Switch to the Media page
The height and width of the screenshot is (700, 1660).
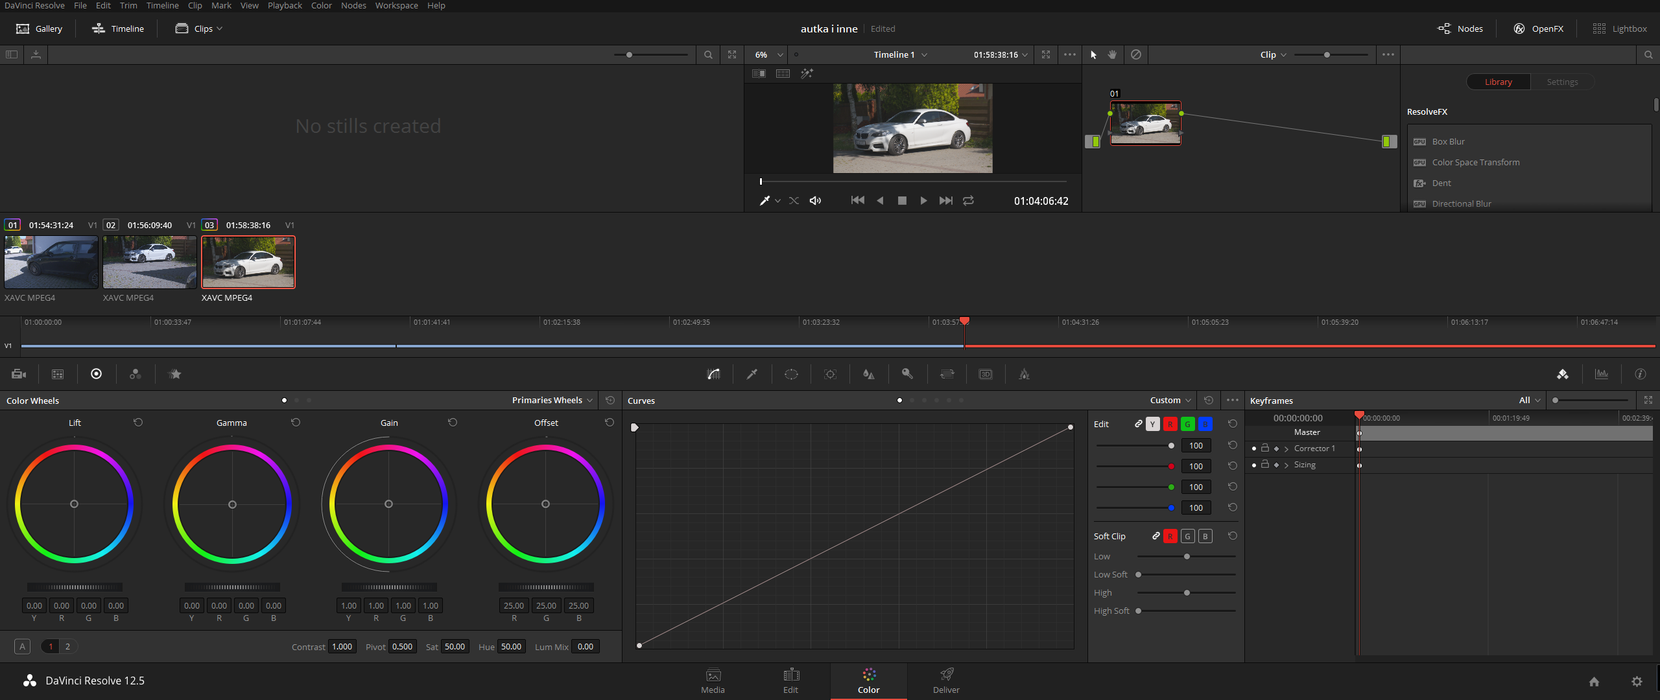713,681
